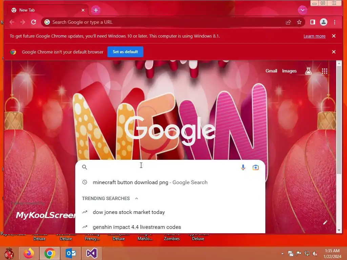Open the Gmail link
Viewport: 347px width, 260px height.
pos(271,71)
